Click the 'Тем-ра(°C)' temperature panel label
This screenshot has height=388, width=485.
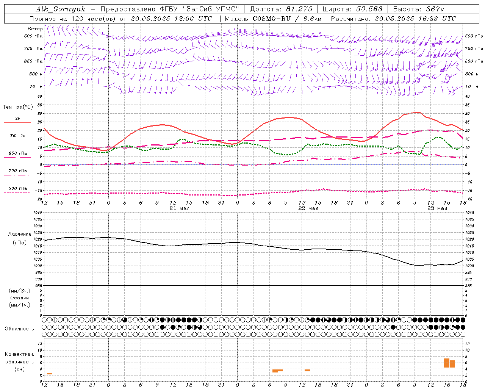click(x=18, y=107)
